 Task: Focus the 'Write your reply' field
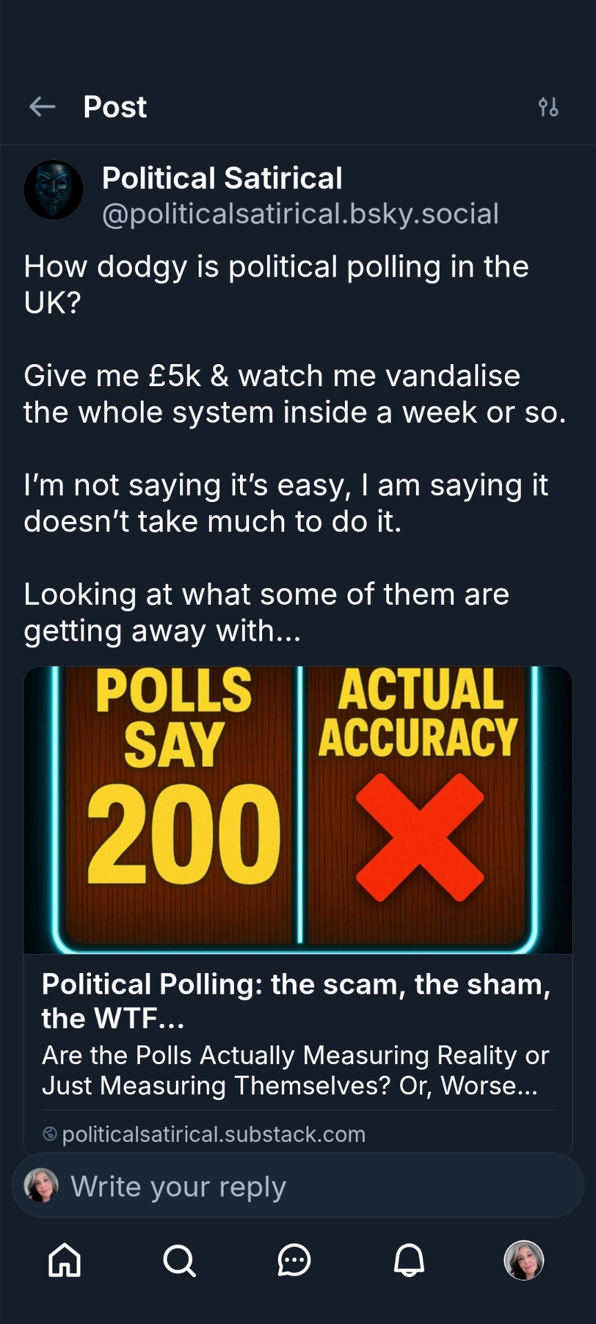point(298,1185)
